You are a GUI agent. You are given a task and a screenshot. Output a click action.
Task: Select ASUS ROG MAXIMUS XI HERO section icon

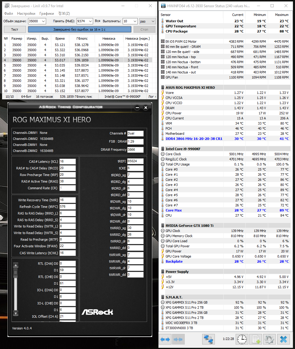pos(163,88)
